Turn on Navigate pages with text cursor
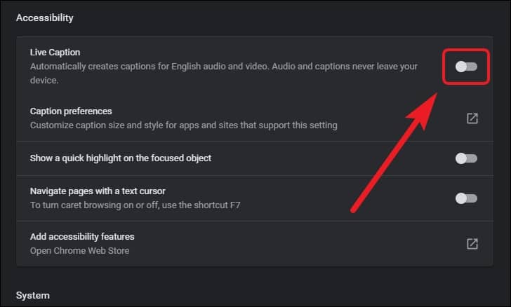Image resolution: width=511 pixels, height=307 pixels. pyautogui.click(x=466, y=198)
